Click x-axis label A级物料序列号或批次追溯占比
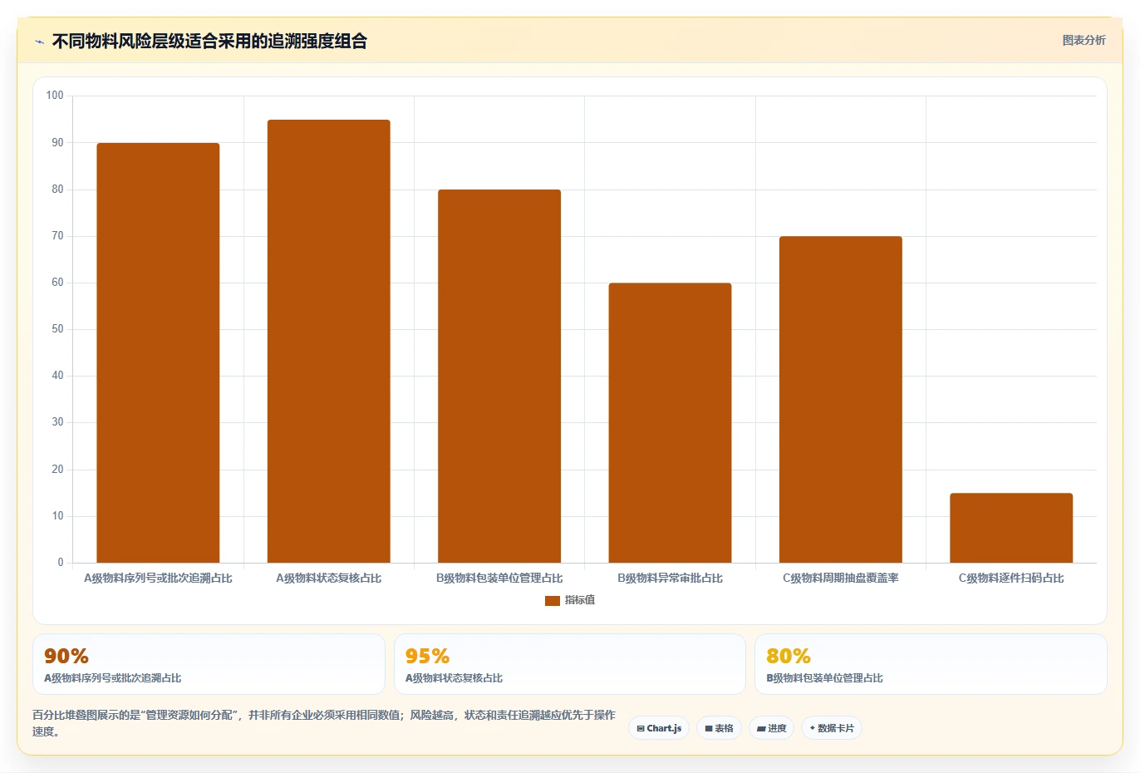The width and height of the screenshot is (1140, 773). (x=158, y=578)
